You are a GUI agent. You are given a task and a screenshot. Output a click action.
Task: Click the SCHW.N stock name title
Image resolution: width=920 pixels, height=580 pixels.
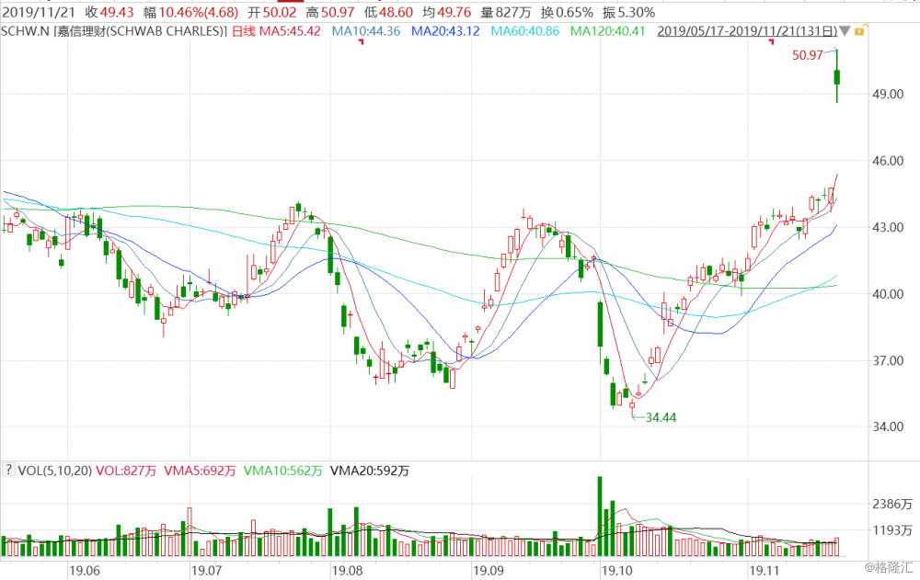pyautogui.click(x=114, y=31)
